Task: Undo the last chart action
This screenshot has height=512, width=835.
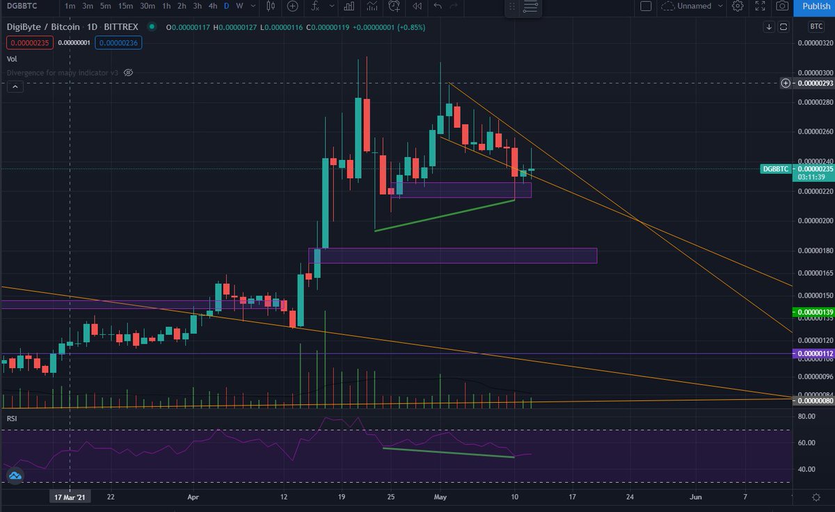Action: pos(438,6)
